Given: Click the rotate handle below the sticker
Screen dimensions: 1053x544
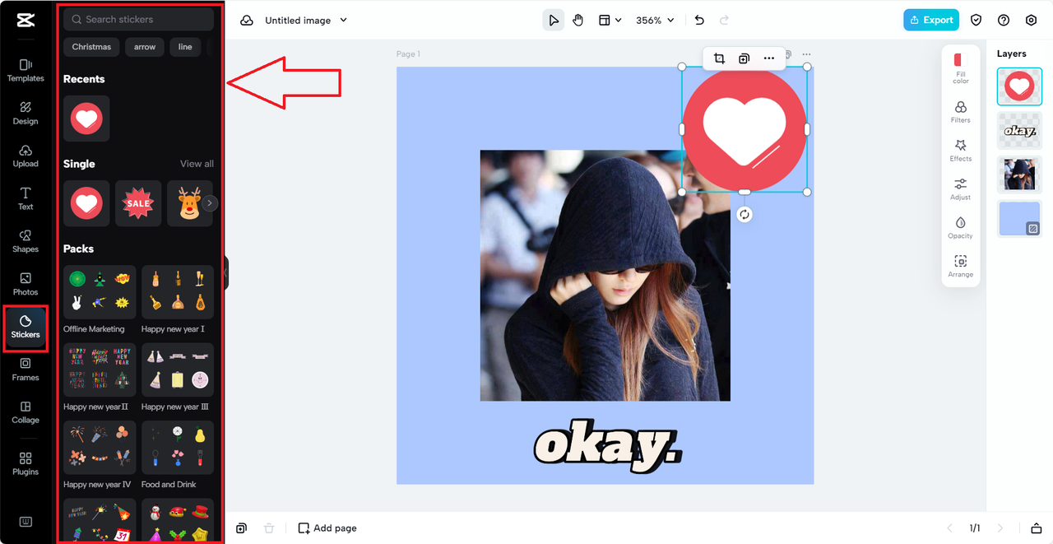Looking at the screenshot, I should pos(745,215).
